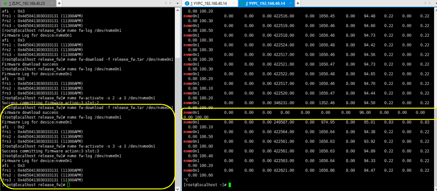Click the 'nvme fw-activate -s 2 -a 3' command line
The height and width of the screenshot is (191, 437).
(78, 98)
